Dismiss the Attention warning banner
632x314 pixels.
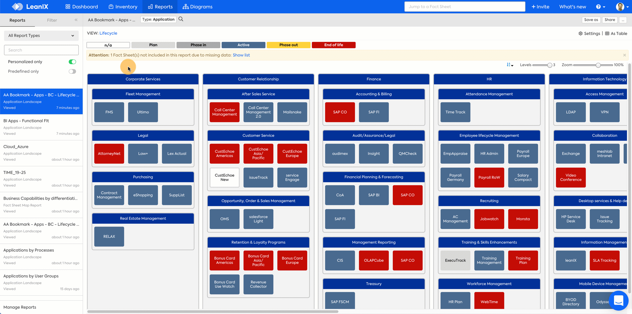click(624, 55)
